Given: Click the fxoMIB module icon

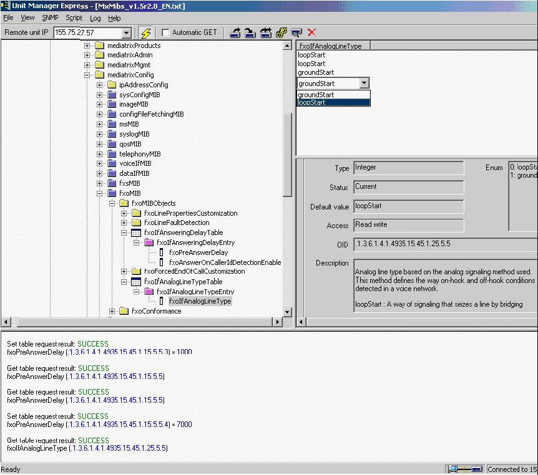Looking at the screenshot, I should pos(112,193).
